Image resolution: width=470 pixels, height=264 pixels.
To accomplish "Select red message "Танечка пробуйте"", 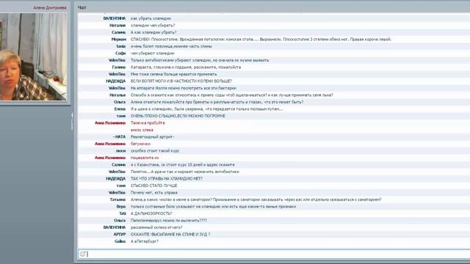I will pos(148,123).
